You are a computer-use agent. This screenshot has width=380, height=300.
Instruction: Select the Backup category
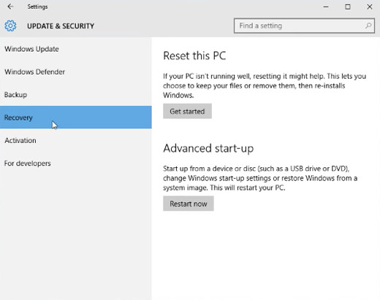tap(76, 95)
